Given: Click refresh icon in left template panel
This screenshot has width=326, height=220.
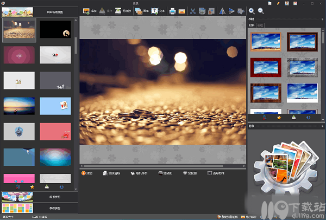Looking at the screenshot, I should [x=61, y=187].
